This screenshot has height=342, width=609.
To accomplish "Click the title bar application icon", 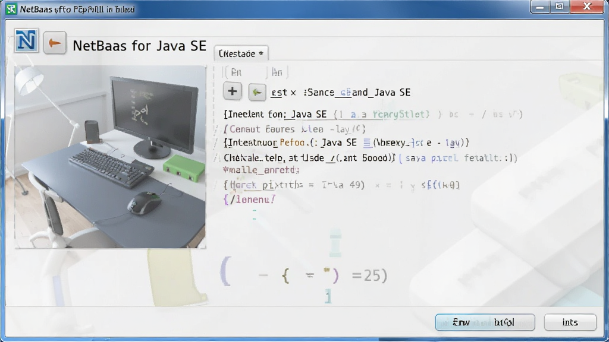I will point(11,8).
